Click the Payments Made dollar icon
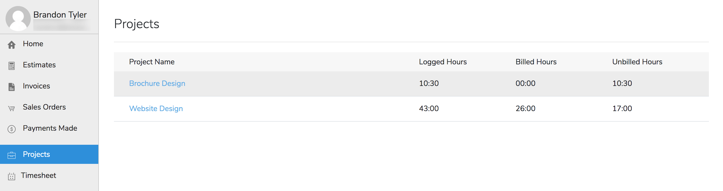The height and width of the screenshot is (191, 723). (12, 129)
